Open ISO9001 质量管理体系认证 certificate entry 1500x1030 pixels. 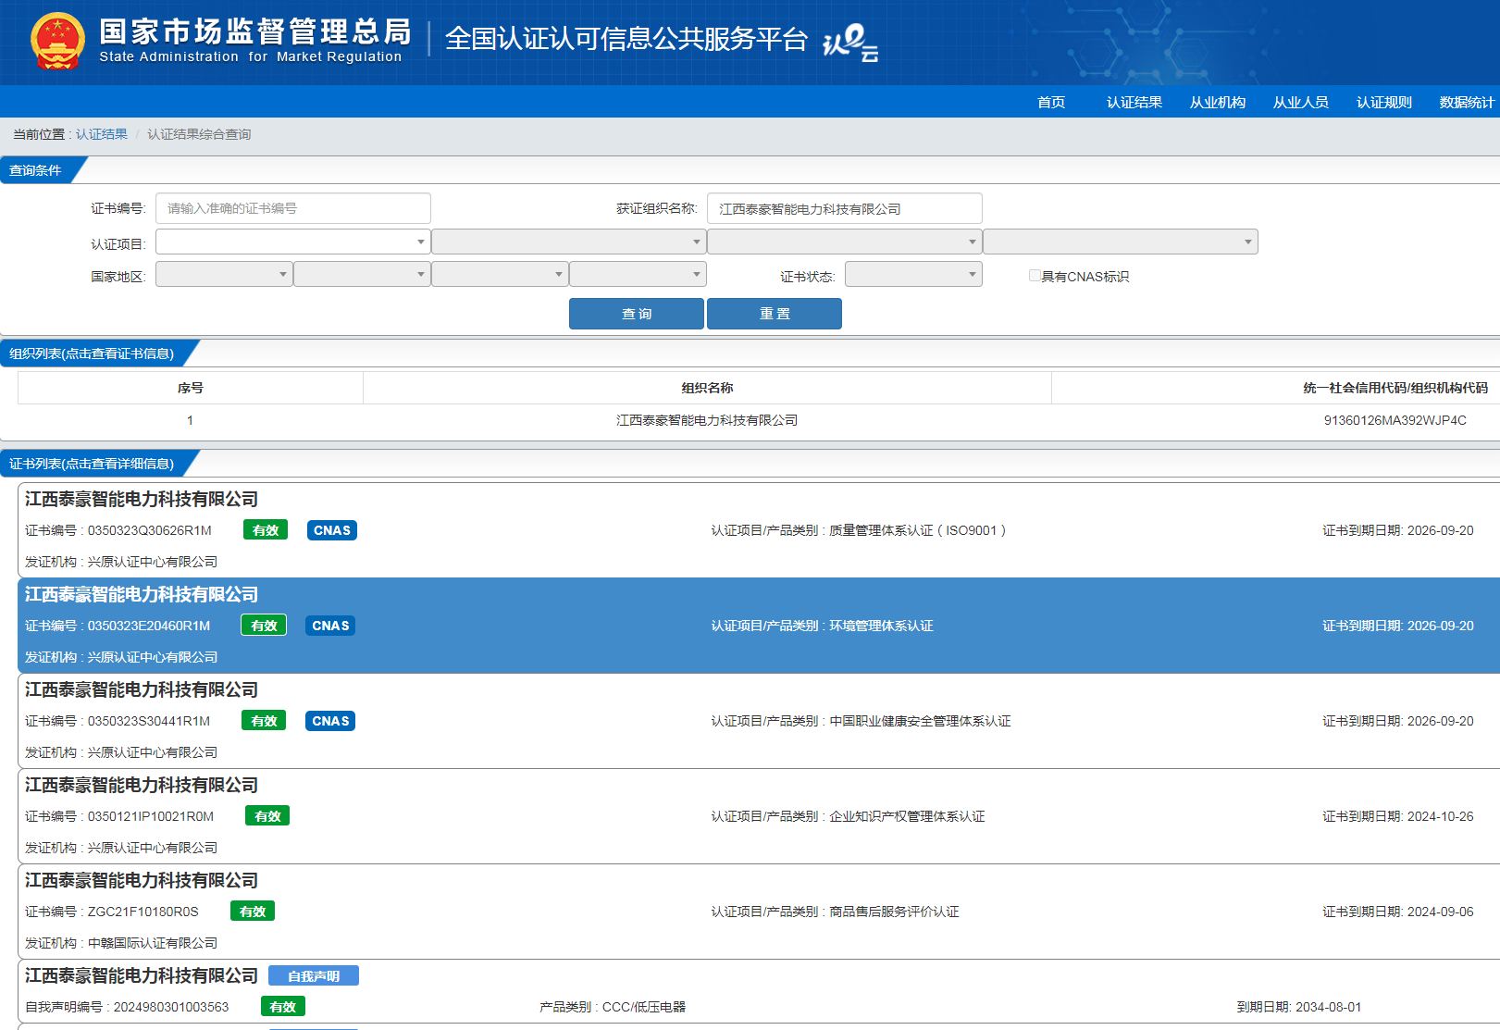(x=759, y=530)
